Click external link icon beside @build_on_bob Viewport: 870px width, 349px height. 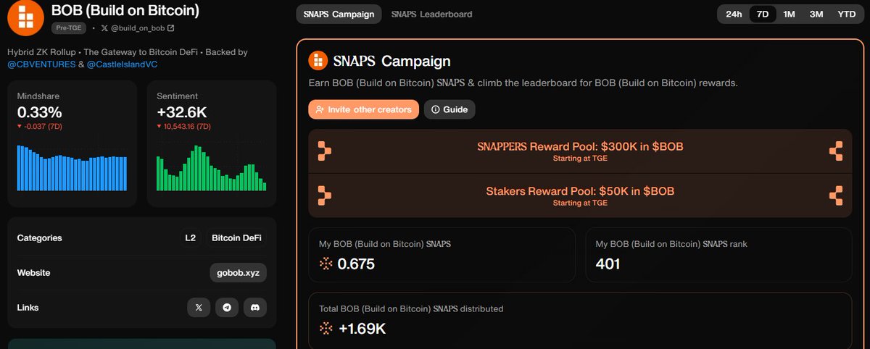(170, 28)
